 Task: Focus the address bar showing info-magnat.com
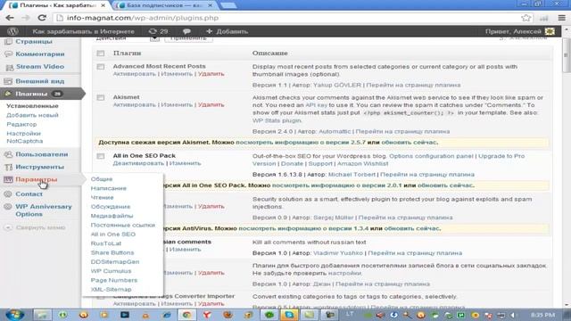[287, 18]
